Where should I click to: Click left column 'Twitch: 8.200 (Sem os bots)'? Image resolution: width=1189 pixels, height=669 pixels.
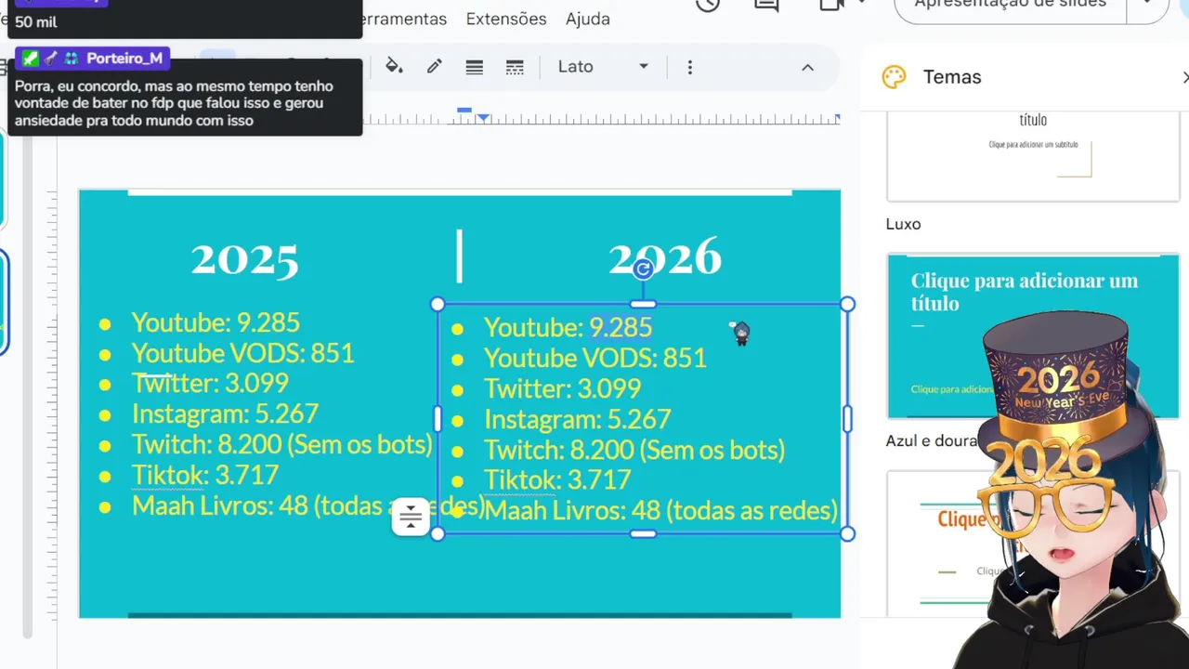pyautogui.click(x=281, y=444)
